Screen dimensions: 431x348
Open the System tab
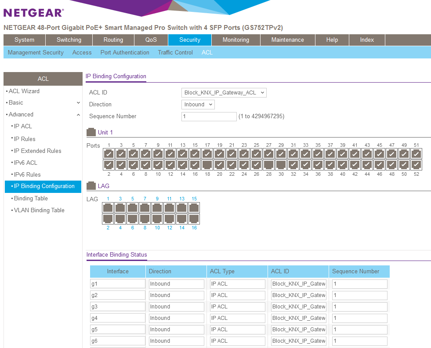pos(24,40)
